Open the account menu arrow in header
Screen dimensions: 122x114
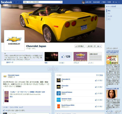[119, 2]
